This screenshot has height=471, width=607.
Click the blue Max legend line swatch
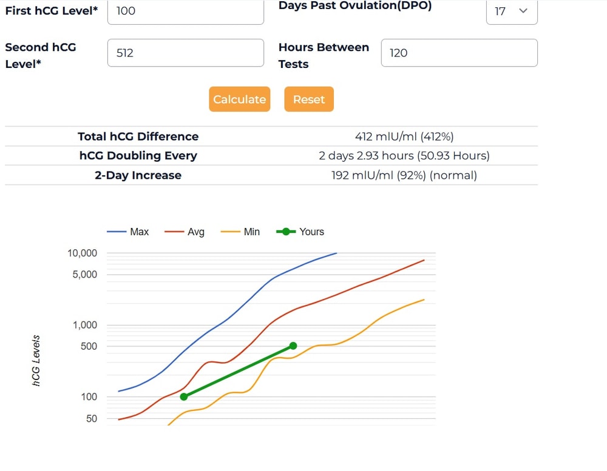tap(117, 232)
